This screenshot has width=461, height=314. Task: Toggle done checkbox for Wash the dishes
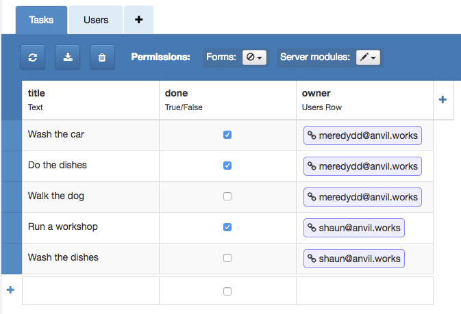(227, 258)
